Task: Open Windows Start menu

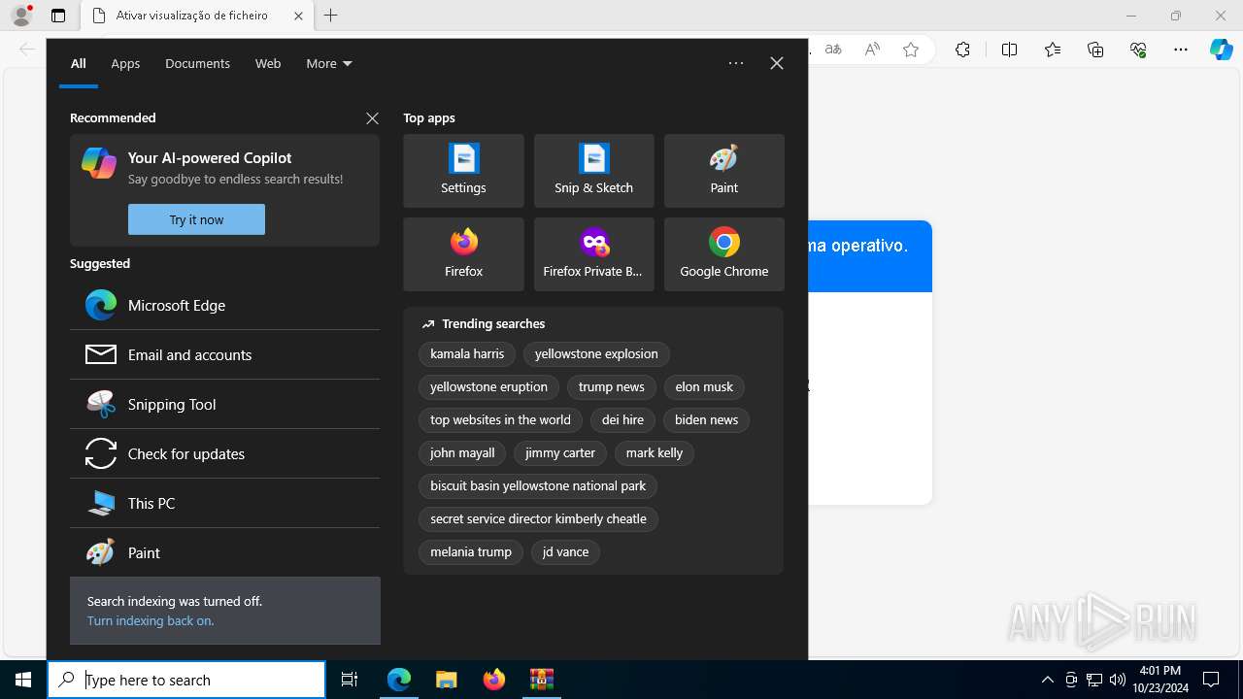Action: click(x=23, y=680)
